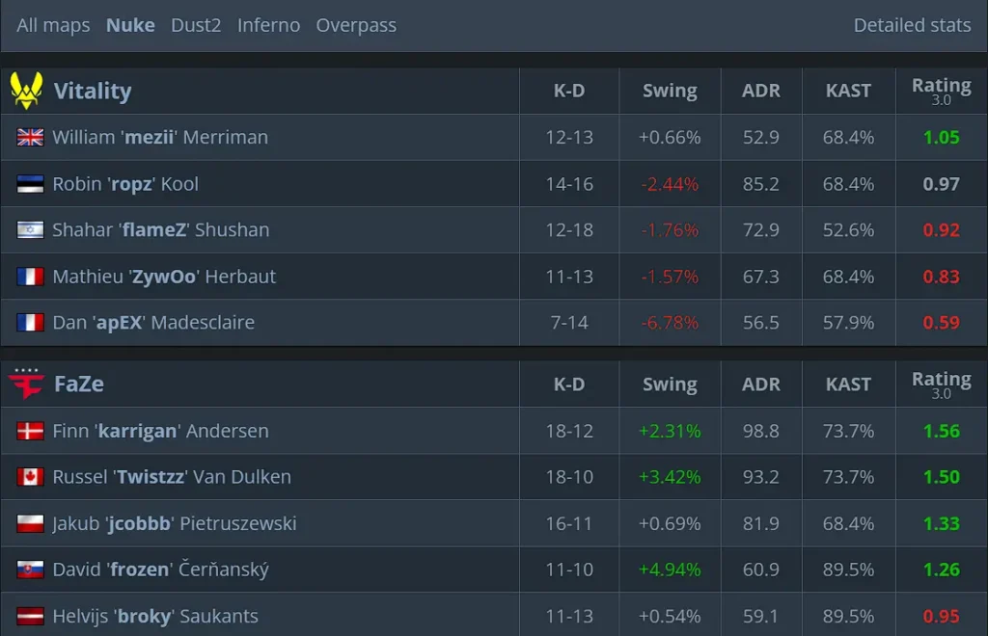This screenshot has height=636, width=988.
Task: Click the FaZe team logo icon
Action: click(x=26, y=384)
